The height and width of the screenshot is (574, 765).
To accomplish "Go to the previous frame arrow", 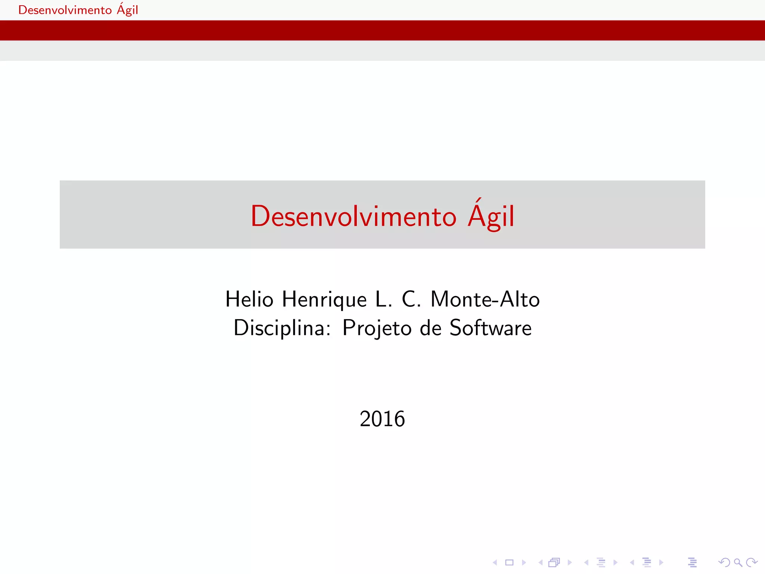I will [541, 562].
